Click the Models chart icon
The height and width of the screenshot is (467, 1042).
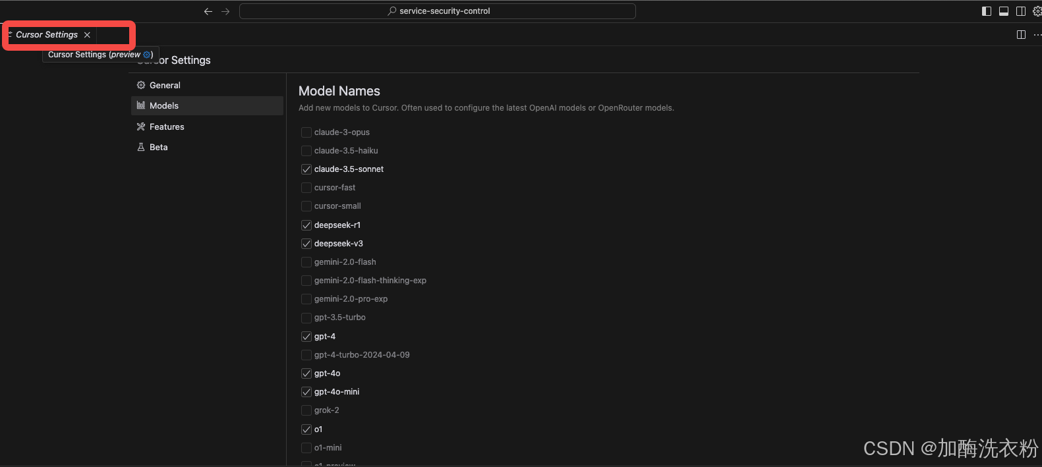(x=140, y=105)
